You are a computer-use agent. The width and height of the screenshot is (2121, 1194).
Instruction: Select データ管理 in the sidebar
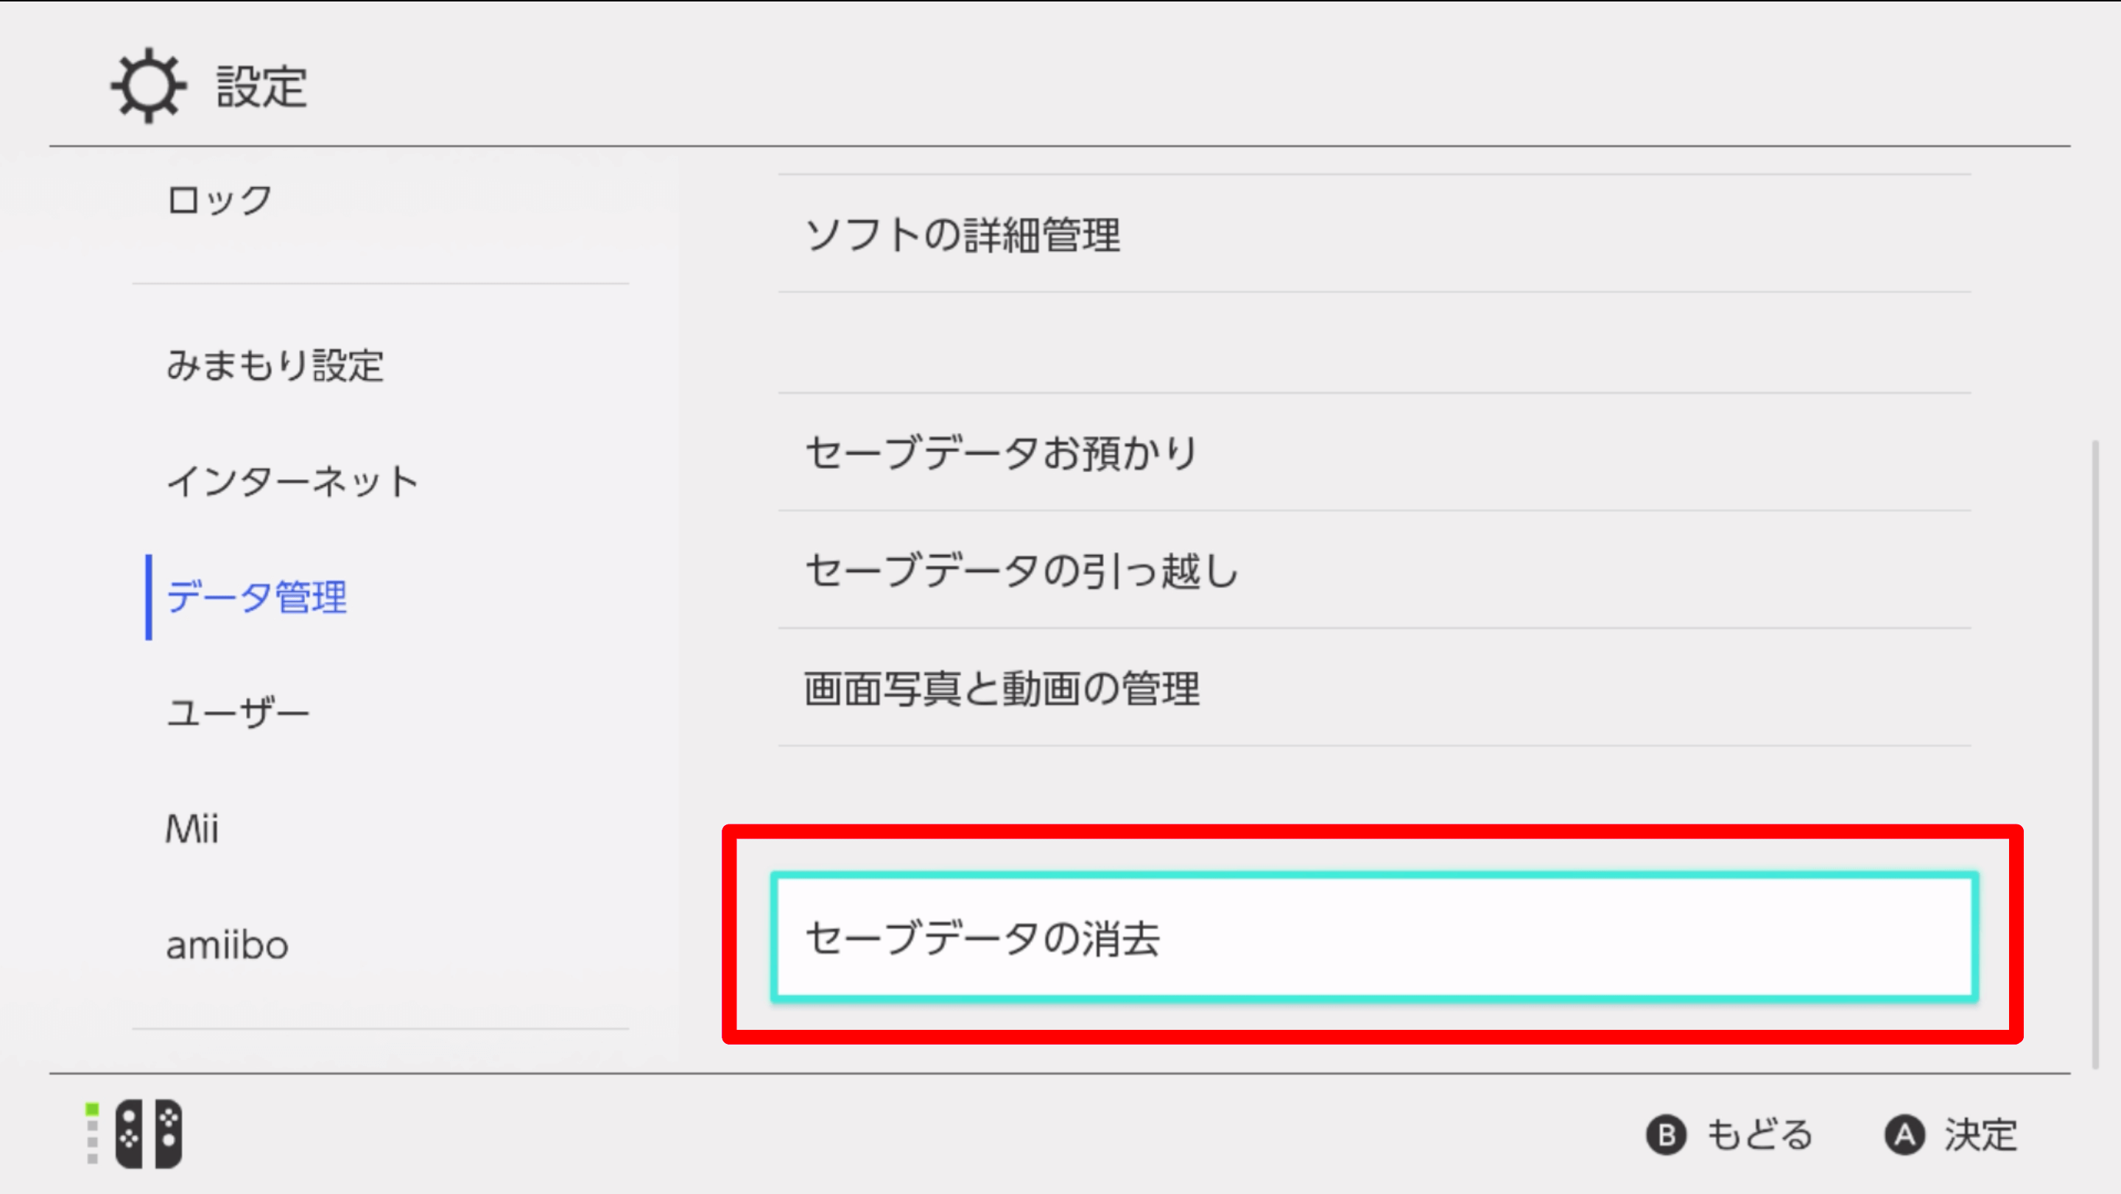click(x=257, y=596)
